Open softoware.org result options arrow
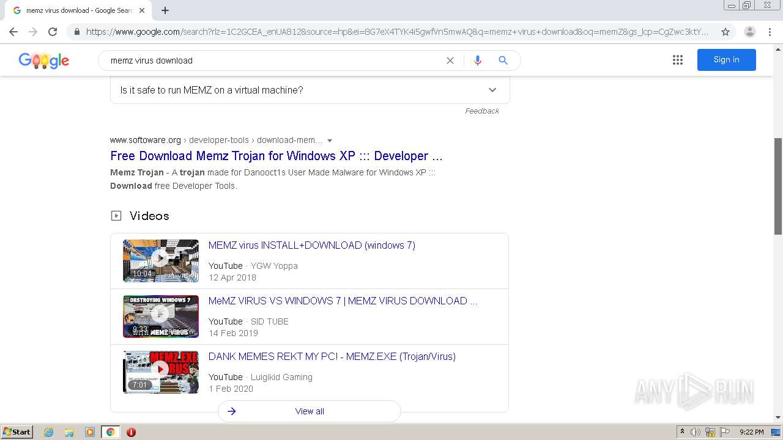This screenshot has height=440, width=783. tap(330, 141)
